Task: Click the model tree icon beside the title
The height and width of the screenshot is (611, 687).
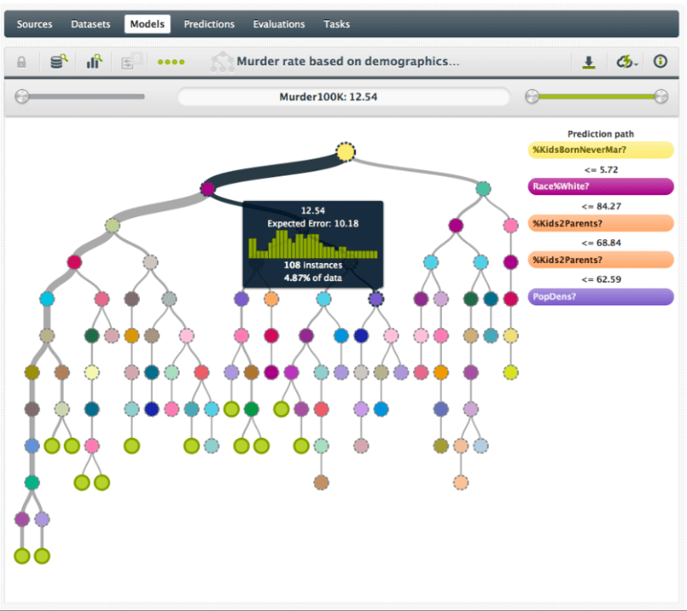Action: [222, 62]
